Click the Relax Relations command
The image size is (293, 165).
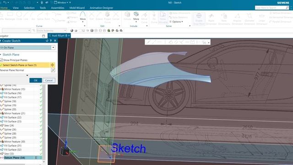point(179,17)
